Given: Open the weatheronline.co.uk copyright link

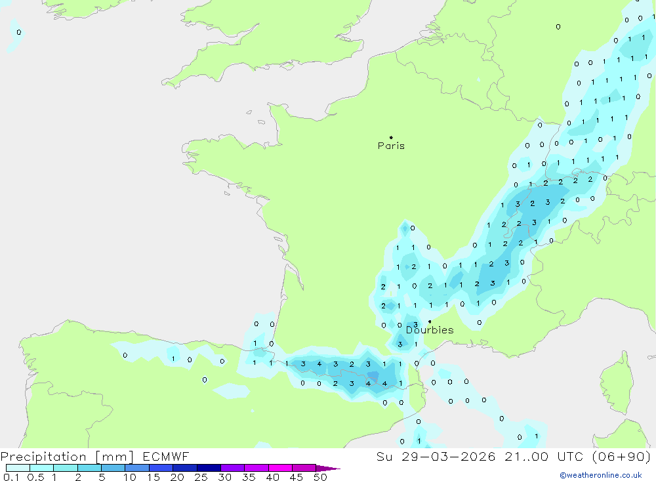Looking at the screenshot, I should click(600, 475).
